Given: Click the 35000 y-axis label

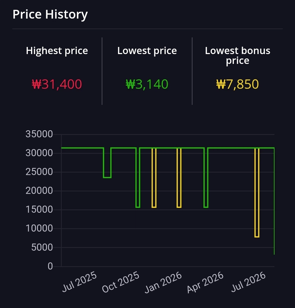Looking at the screenshot, I should [39, 134].
